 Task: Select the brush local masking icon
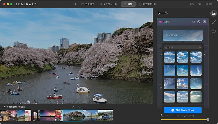pyautogui.click(x=213, y=22)
